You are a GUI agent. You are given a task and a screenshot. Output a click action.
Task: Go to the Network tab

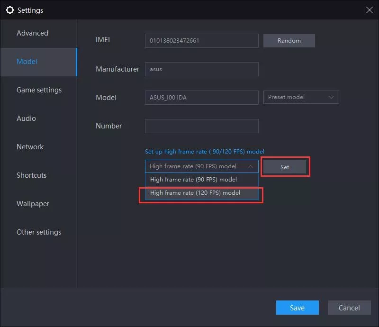coord(30,147)
